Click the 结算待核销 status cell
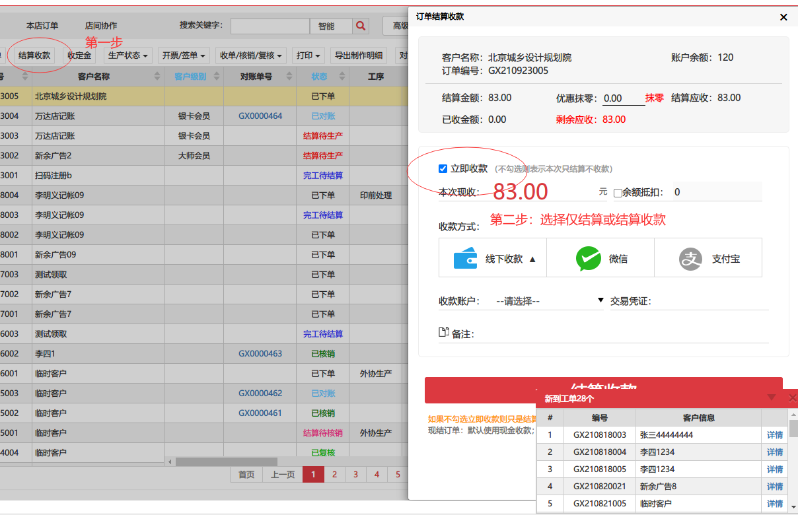 point(323,433)
